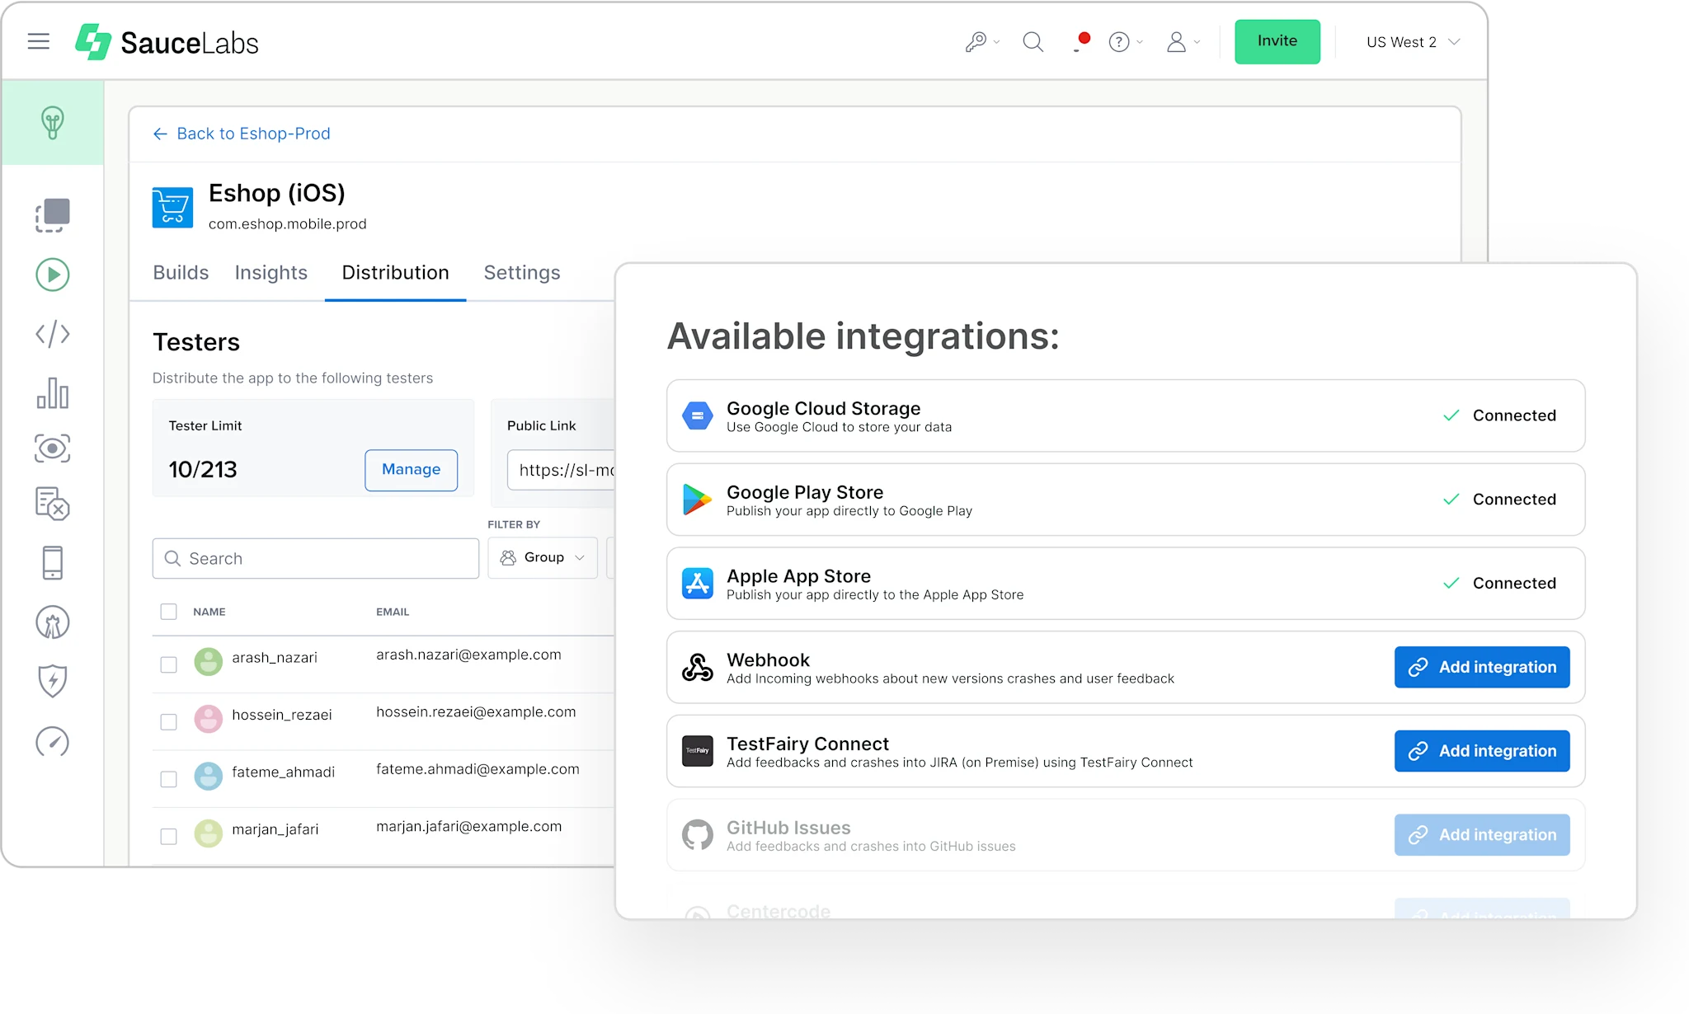
Task: Open the speedometer performance sidebar icon
Action: click(53, 742)
